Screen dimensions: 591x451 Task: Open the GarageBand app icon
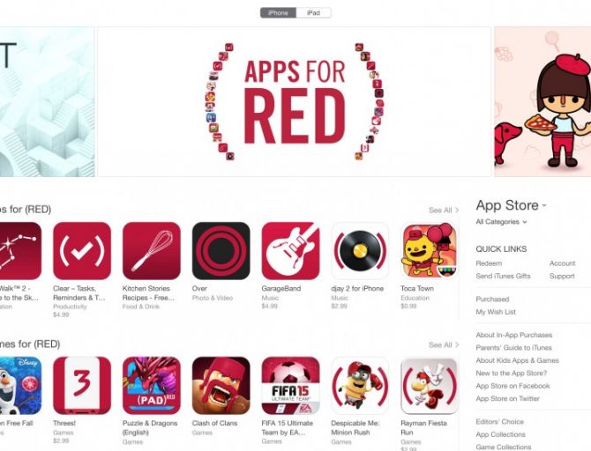[290, 251]
